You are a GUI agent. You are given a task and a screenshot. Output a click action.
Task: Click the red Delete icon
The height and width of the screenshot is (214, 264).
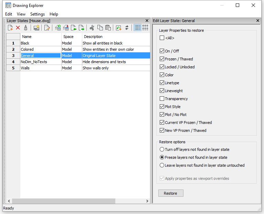click(x=18, y=28)
